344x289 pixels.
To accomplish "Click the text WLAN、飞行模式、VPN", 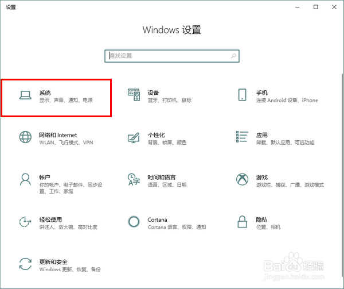I will point(67,142).
